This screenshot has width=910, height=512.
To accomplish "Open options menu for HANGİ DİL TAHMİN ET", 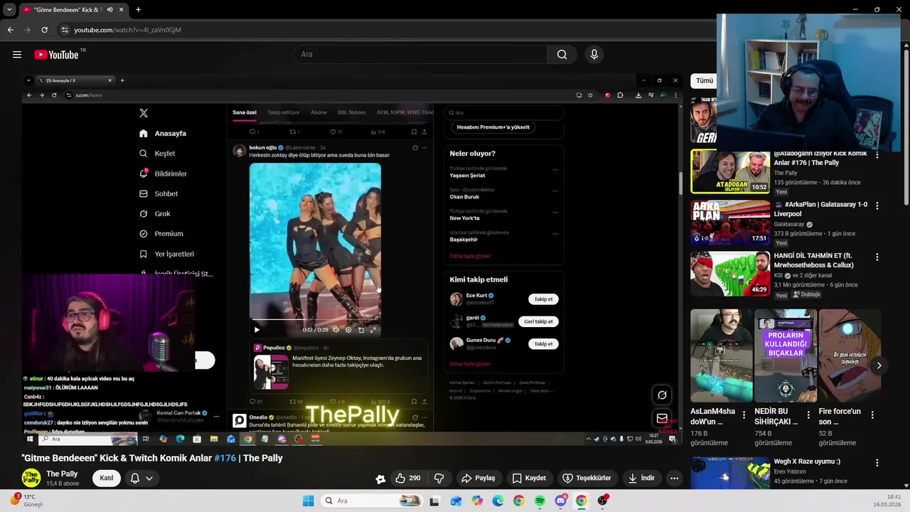I will coord(877,257).
